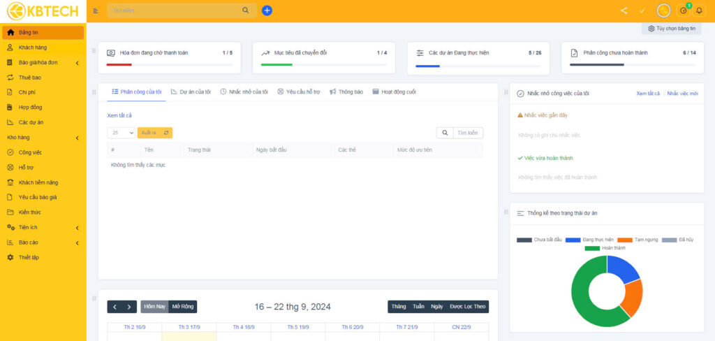This screenshot has height=341, width=715.
Task: Open the timer clock icon with badge
Action: 683,10
